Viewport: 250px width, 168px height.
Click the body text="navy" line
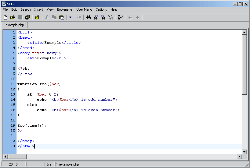tap(39, 53)
